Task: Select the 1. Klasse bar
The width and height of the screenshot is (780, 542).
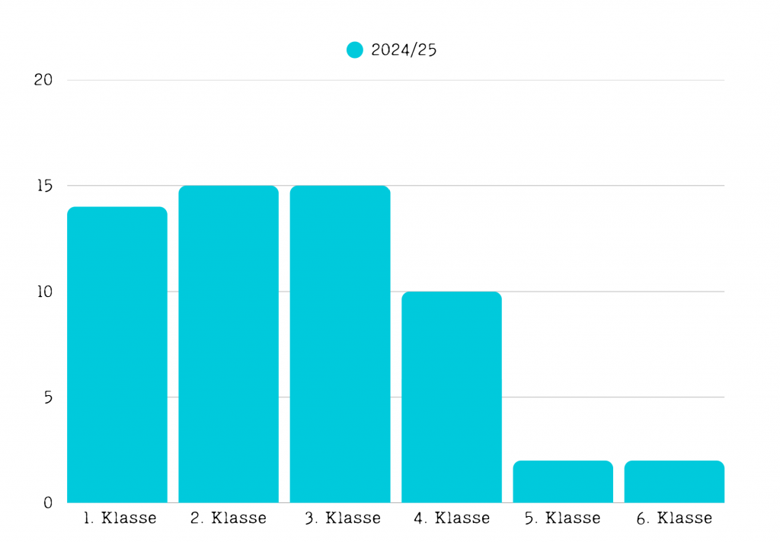Action: (117, 354)
